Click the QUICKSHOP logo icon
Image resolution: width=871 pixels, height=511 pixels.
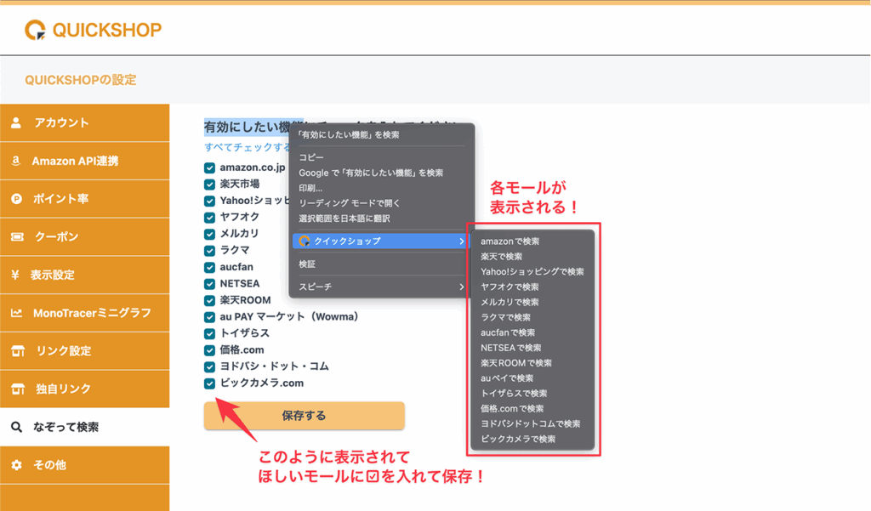(35, 30)
